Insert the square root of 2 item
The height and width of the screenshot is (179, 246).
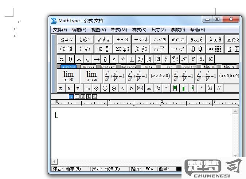157,88
